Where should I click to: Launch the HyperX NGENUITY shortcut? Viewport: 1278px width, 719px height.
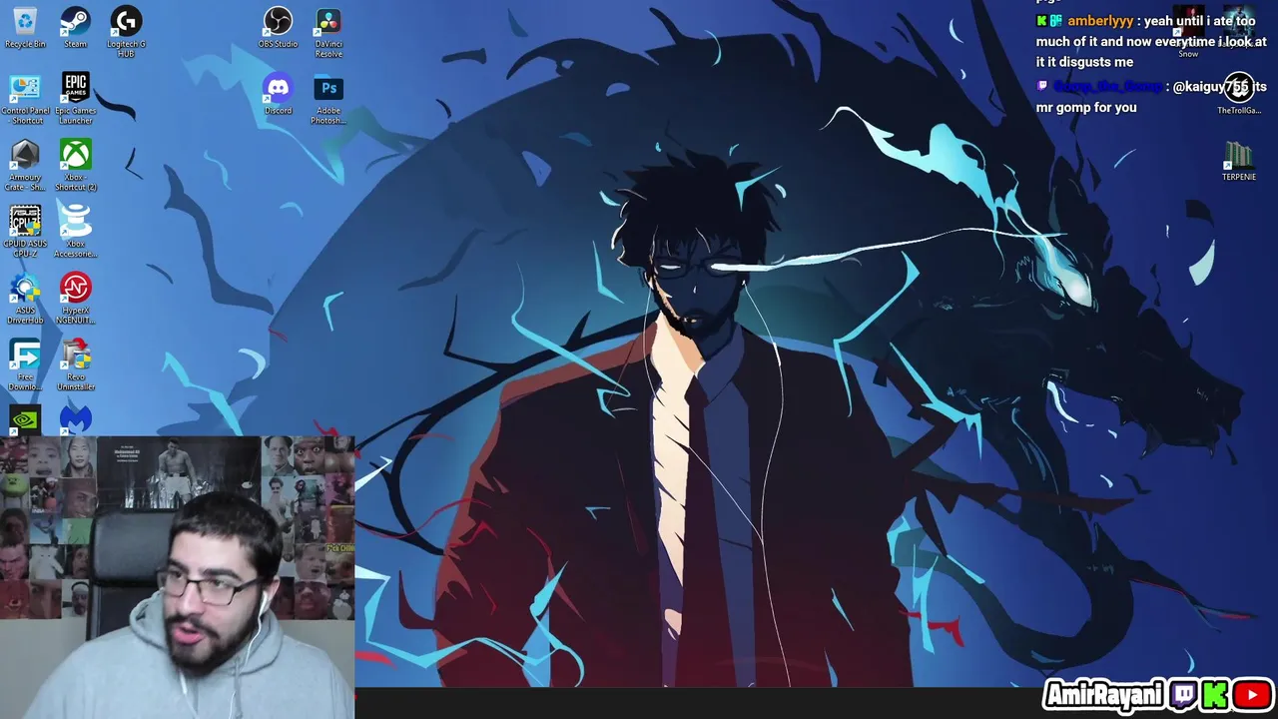75,299
